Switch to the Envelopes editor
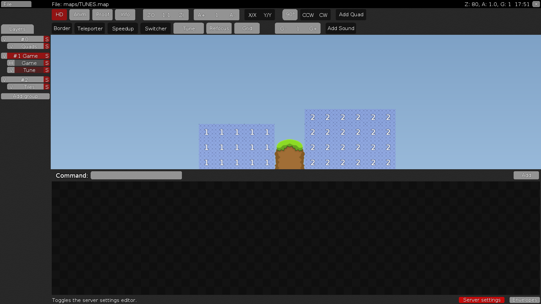This screenshot has width=541, height=304. (524, 300)
